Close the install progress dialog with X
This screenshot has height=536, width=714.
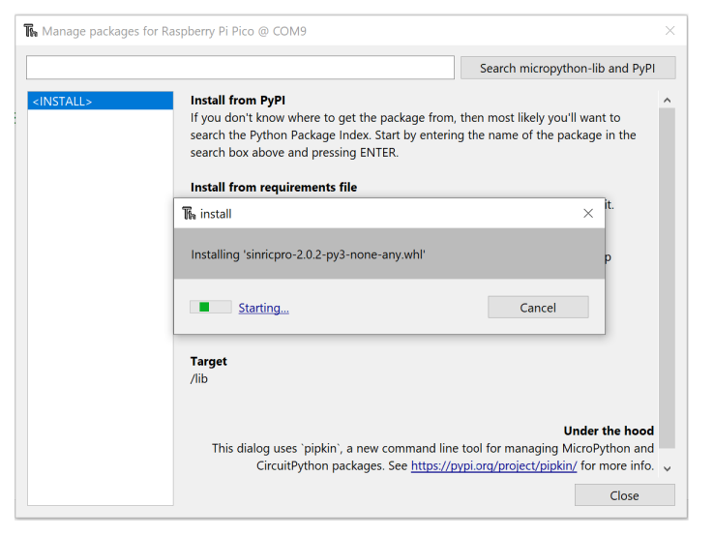(x=588, y=213)
